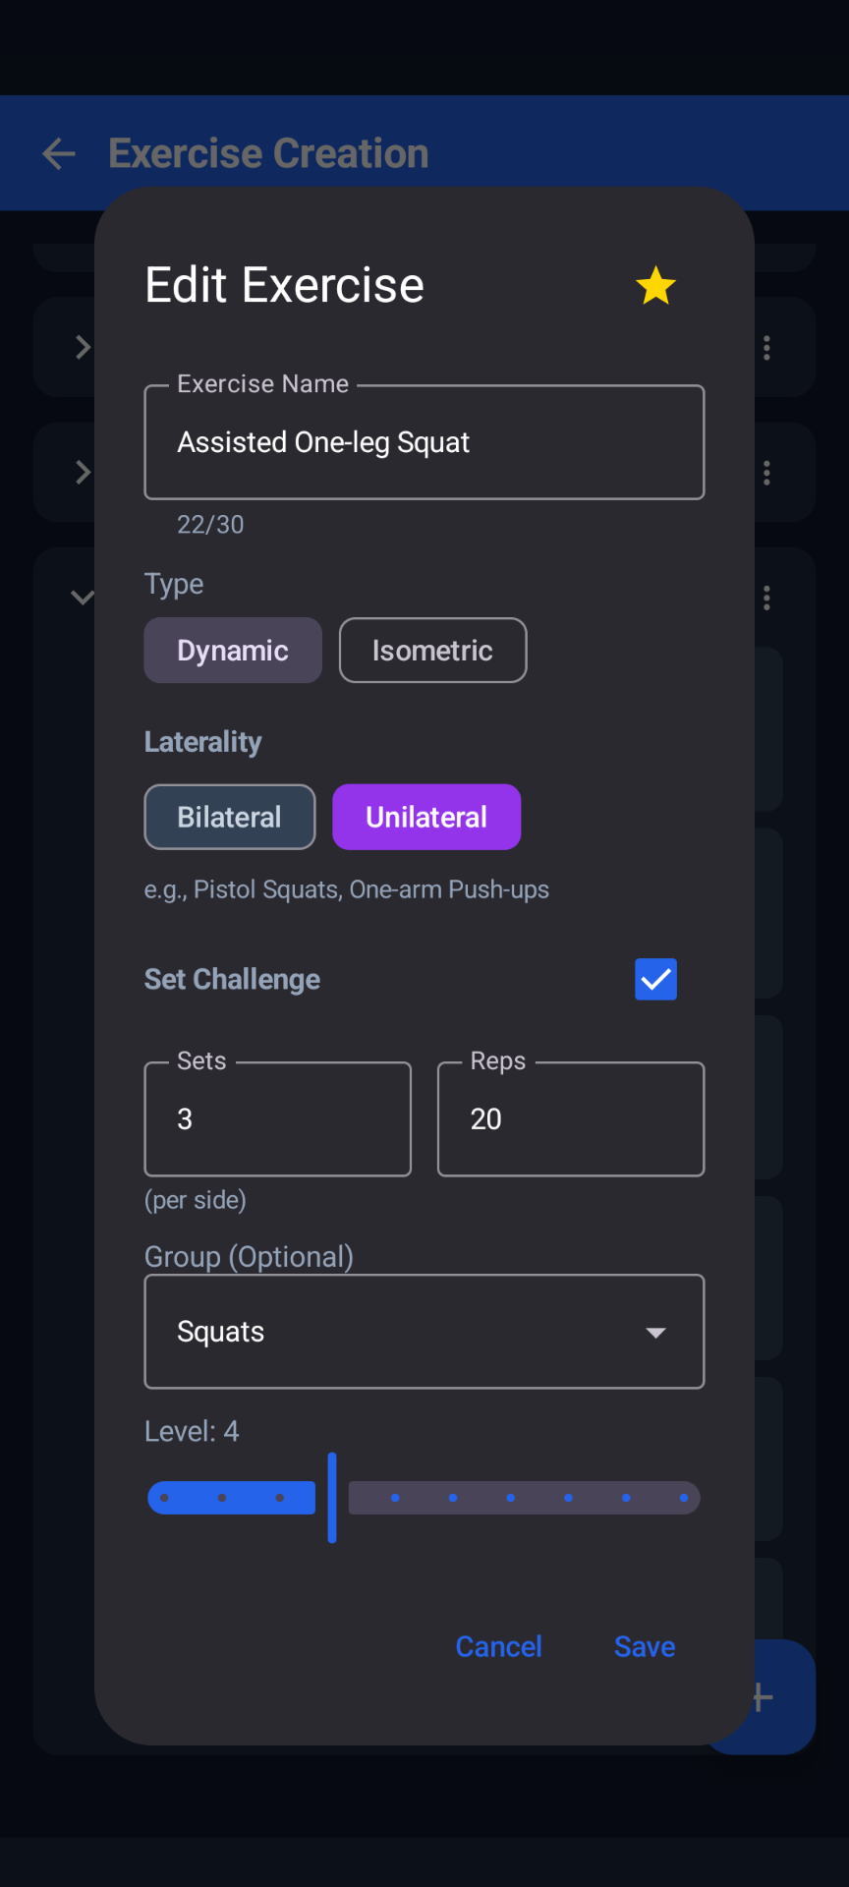This screenshot has width=849, height=1887.
Task: Choose Unilateral laterality
Action: click(426, 817)
